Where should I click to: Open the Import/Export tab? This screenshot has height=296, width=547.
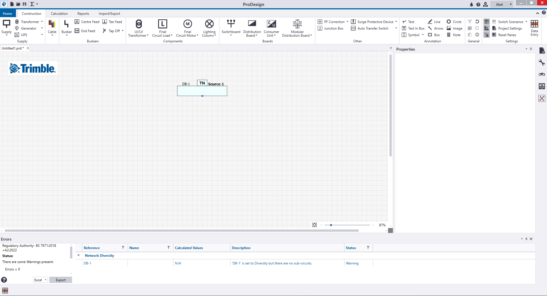pos(109,14)
